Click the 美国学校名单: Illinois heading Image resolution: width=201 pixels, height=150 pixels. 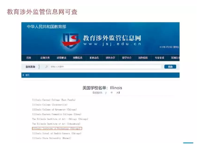pos(102,88)
